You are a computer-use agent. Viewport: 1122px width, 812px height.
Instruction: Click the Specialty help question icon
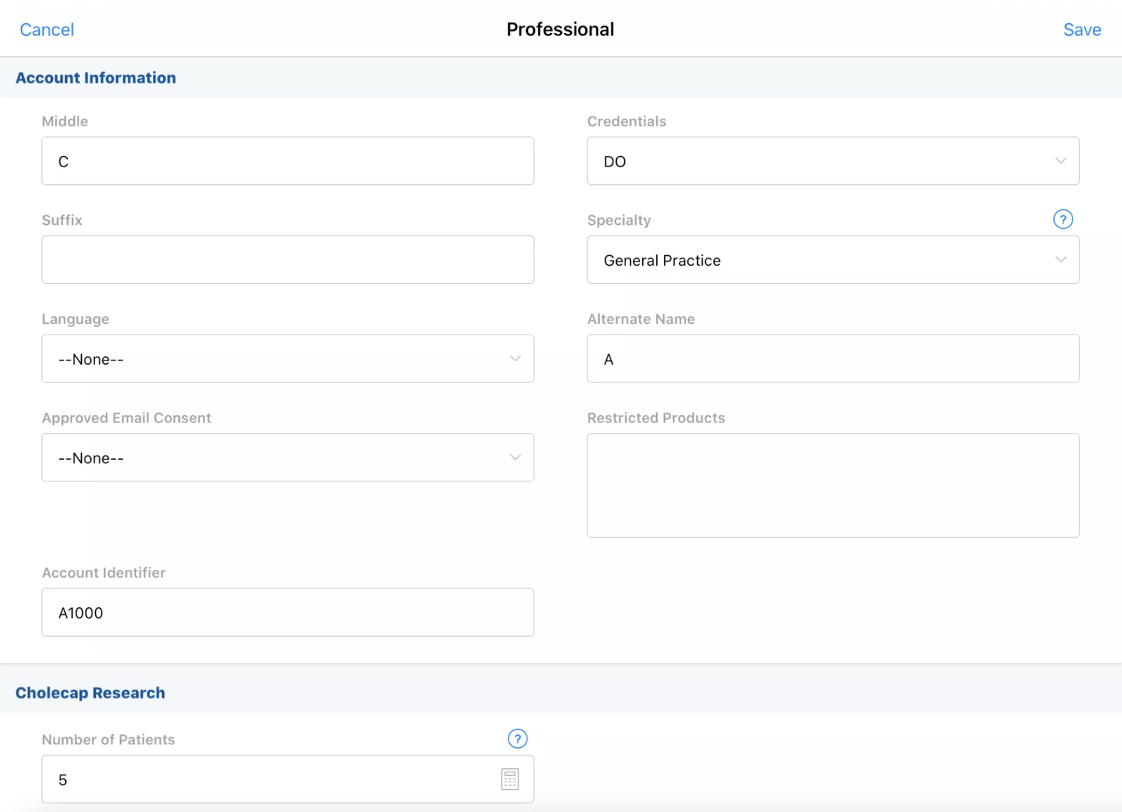1062,220
